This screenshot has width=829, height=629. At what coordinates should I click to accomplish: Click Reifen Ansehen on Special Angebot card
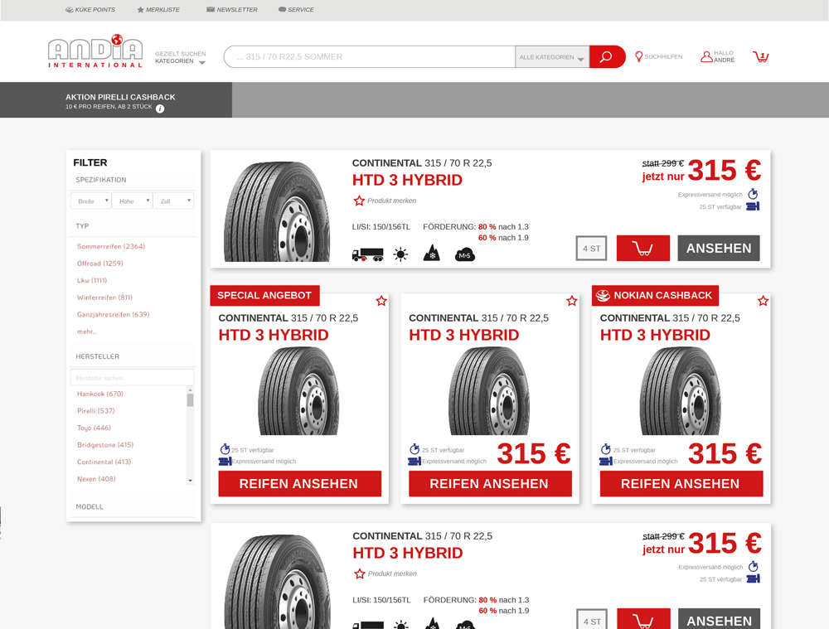point(300,484)
